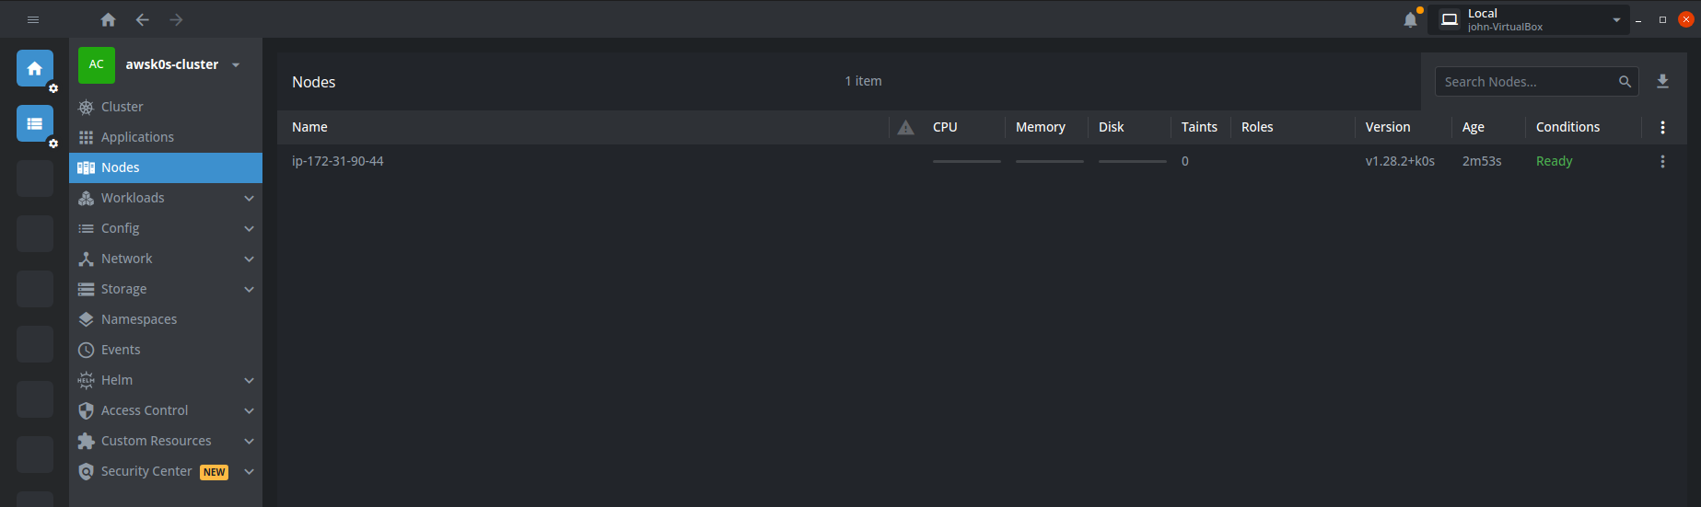Select the Applications sidebar item
1701x507 pixels.
pos(137,137)
